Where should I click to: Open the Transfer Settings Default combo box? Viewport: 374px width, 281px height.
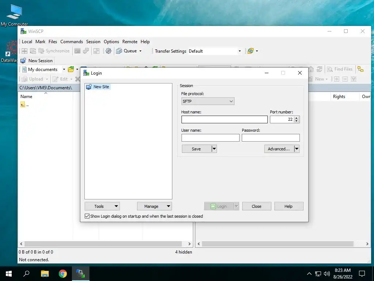tap(214, 51)
